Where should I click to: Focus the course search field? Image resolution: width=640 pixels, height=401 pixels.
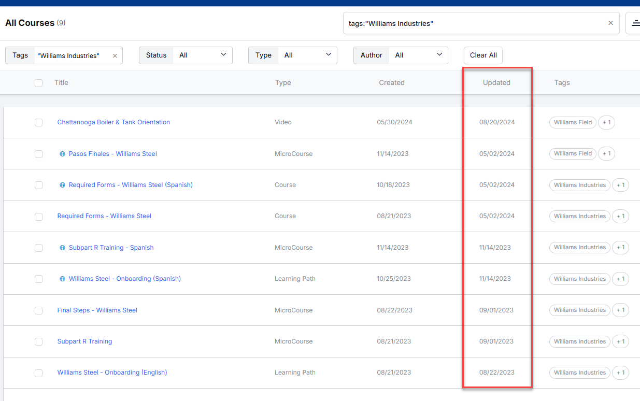pos(477,23)
